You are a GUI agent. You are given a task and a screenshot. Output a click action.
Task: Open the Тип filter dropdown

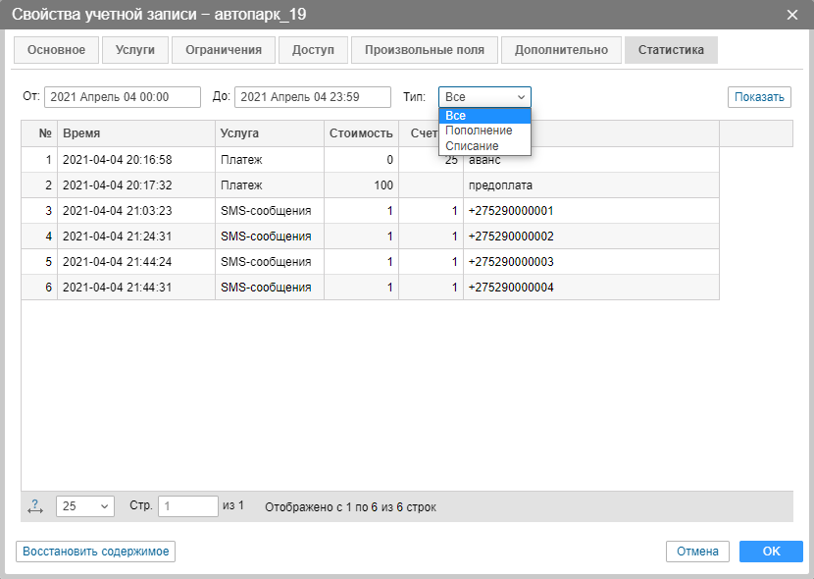[484, 97]
